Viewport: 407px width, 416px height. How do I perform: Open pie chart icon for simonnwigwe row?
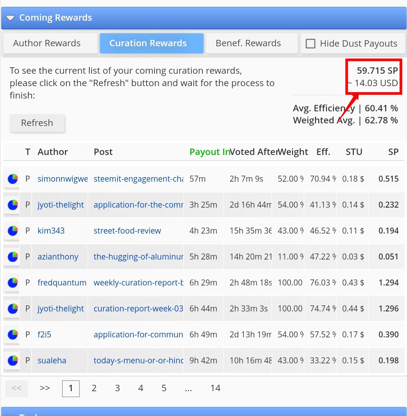pos(12,179)
